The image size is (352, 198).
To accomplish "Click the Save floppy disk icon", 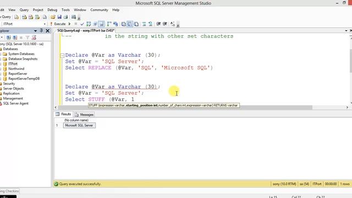I will 59,17.
